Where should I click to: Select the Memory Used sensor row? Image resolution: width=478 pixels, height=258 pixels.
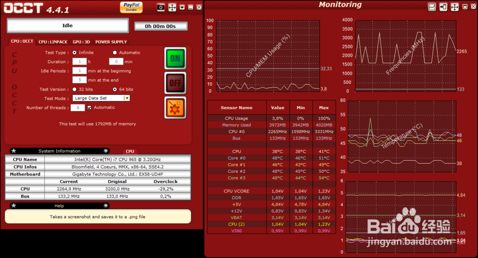(x=272, y=125)
